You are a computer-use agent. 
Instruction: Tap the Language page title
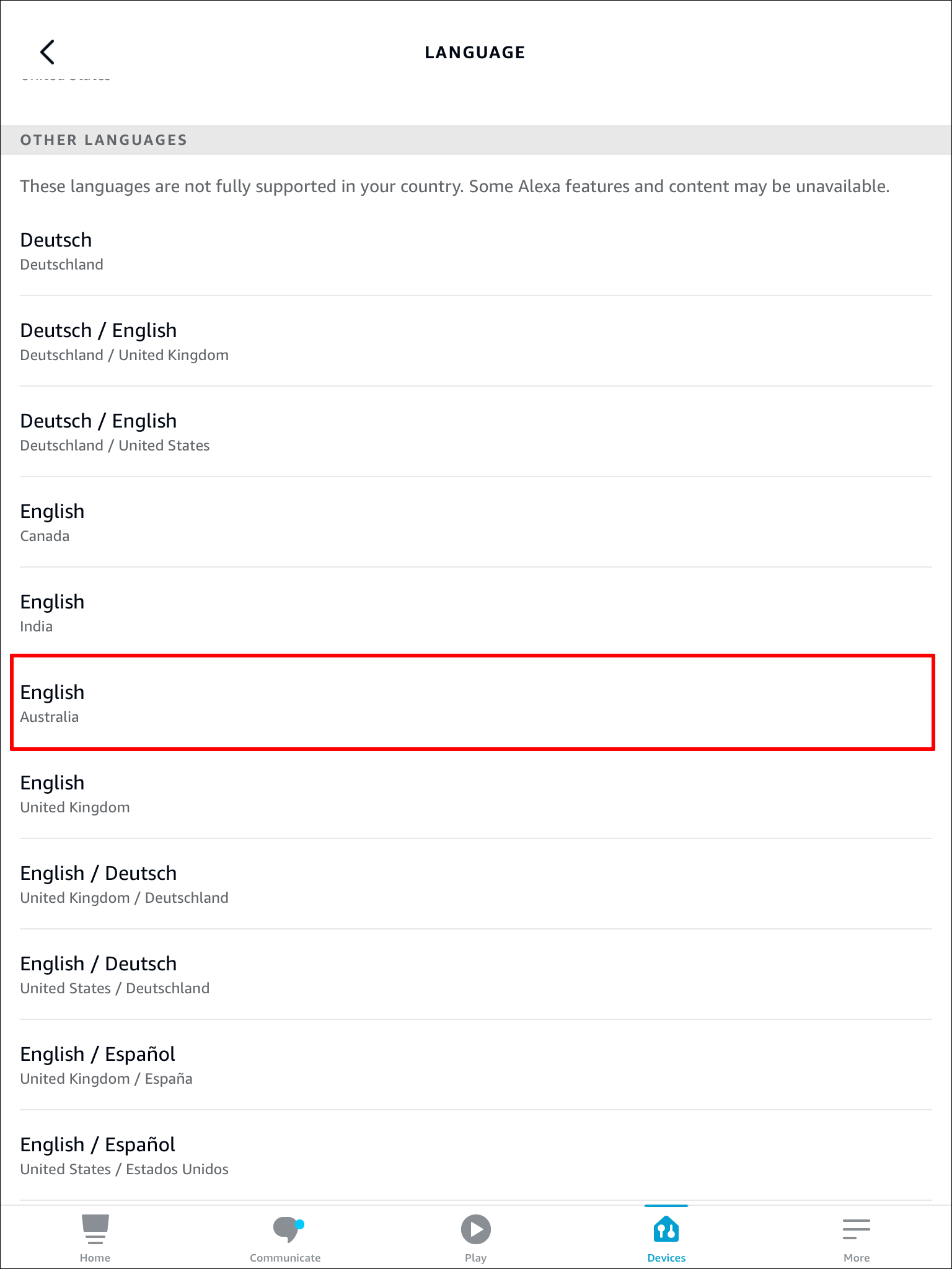click(x=475, y=53)
